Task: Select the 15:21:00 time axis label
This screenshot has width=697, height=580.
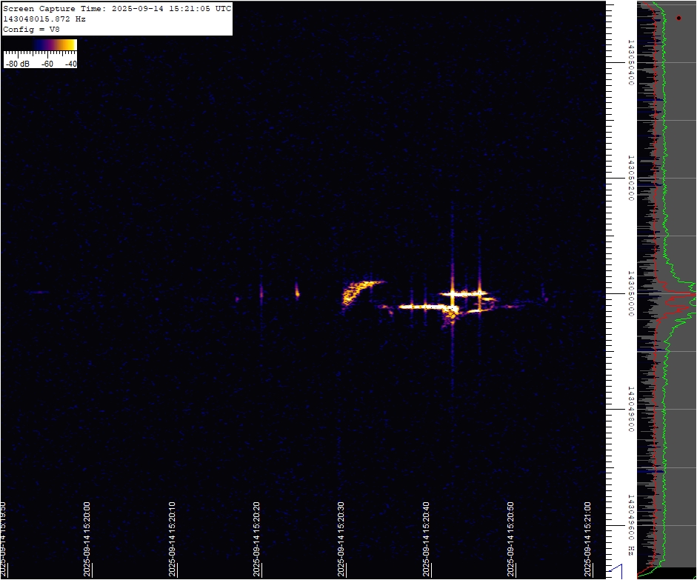Action: [587, 539]
